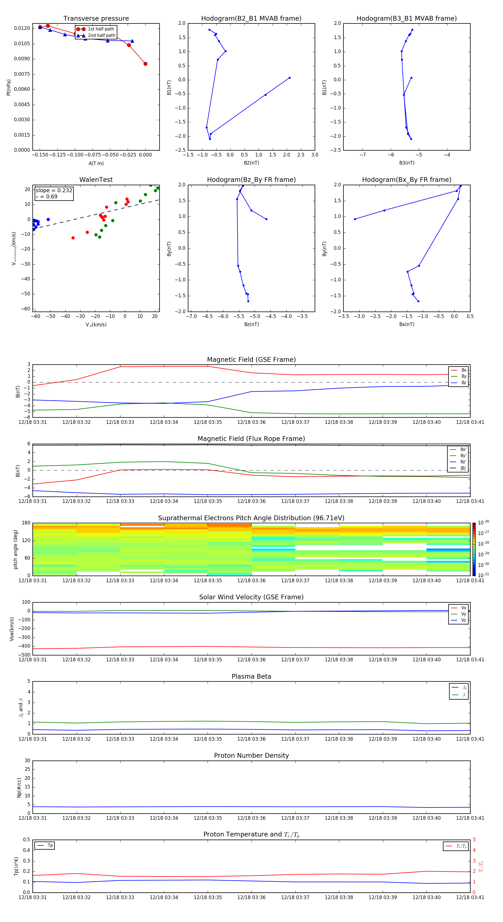The height and width of the screenshot is (922, 503).
Task: Click the 'Vy' legend entry in velocity plot
Action: pos(459,614)
